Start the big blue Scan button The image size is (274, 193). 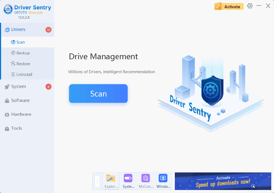pos(98,93)
